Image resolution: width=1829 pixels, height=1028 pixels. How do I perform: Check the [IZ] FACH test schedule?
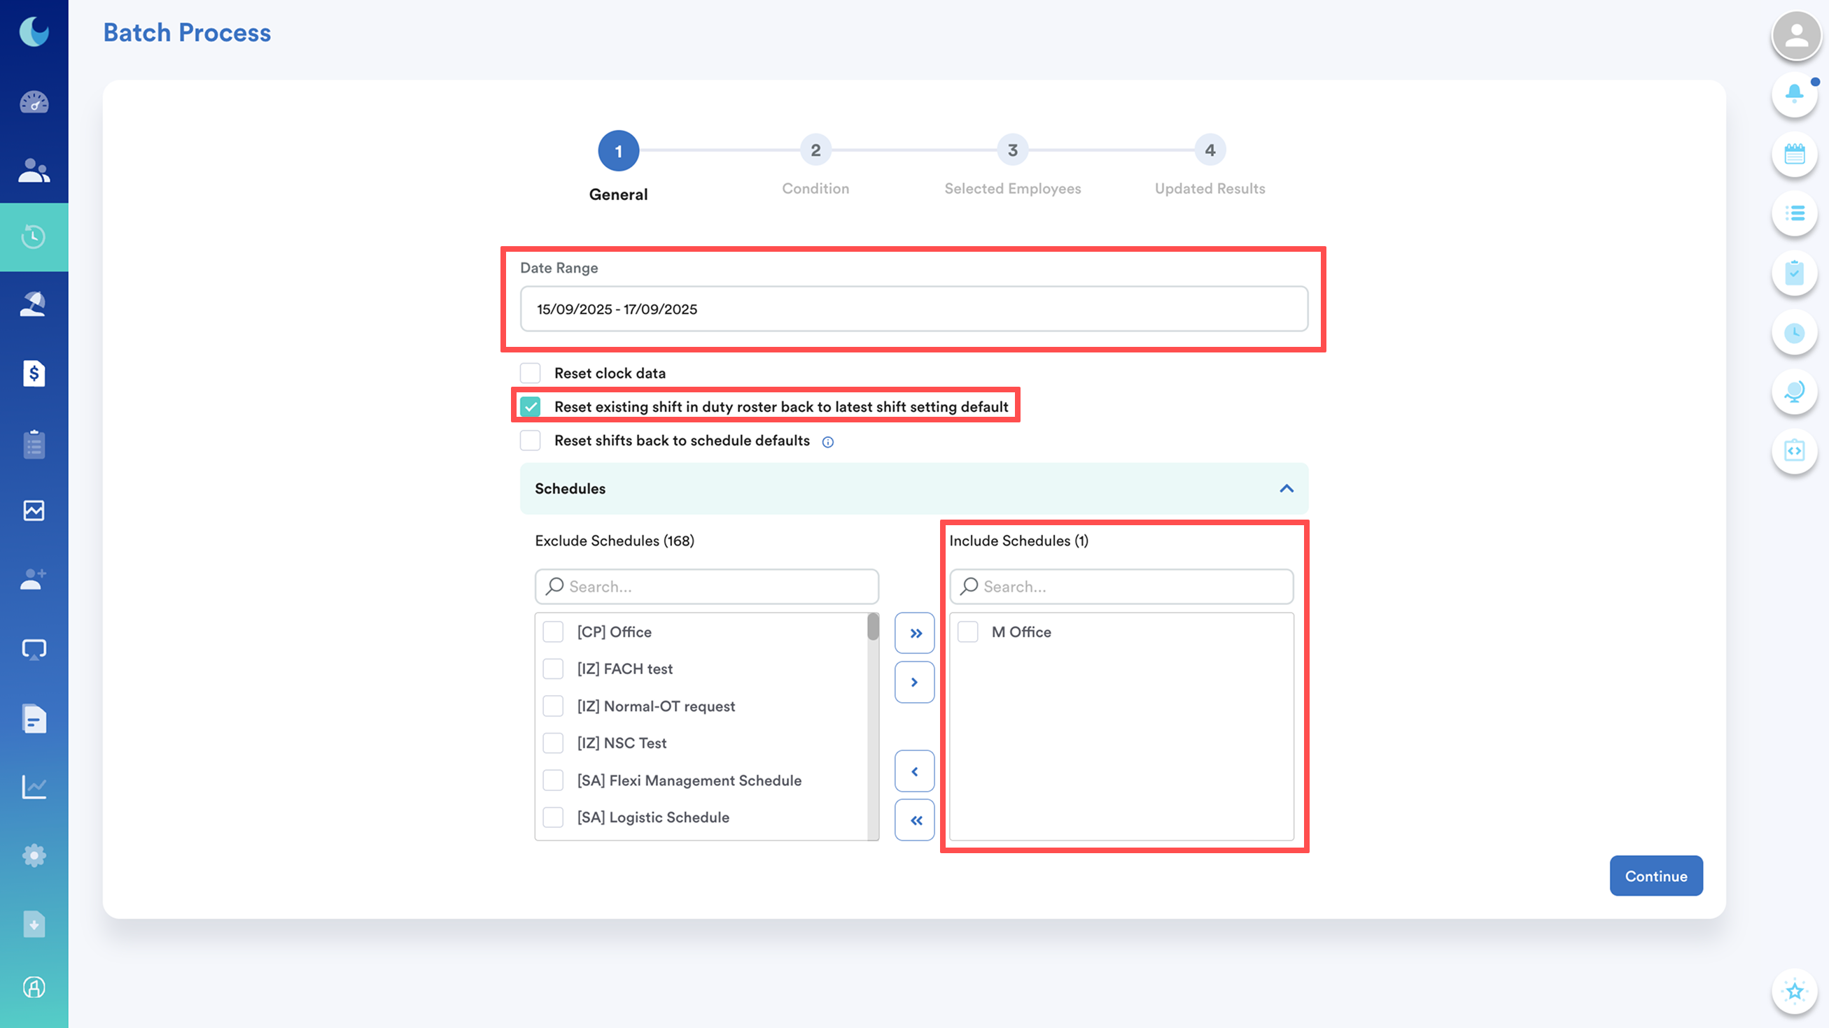click(553, 669)
